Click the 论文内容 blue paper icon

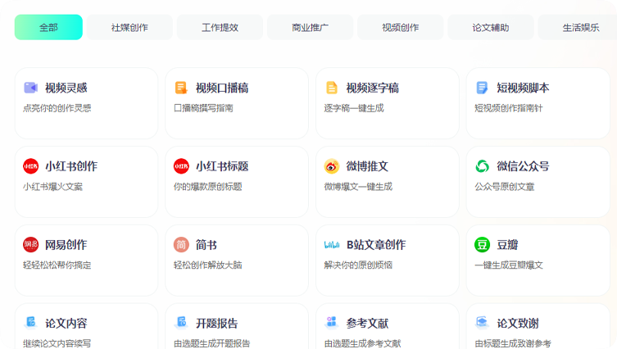[x=30, y=322]
